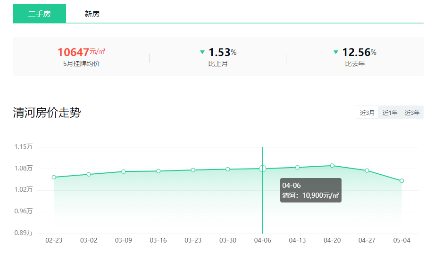Click the 04-27 data point circle
The image size is (434, 259).
click(367, 170)
